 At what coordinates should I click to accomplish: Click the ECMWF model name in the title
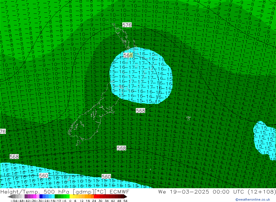point(120,192)
